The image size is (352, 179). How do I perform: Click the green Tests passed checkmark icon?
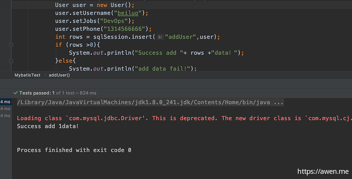pos(16,93)
